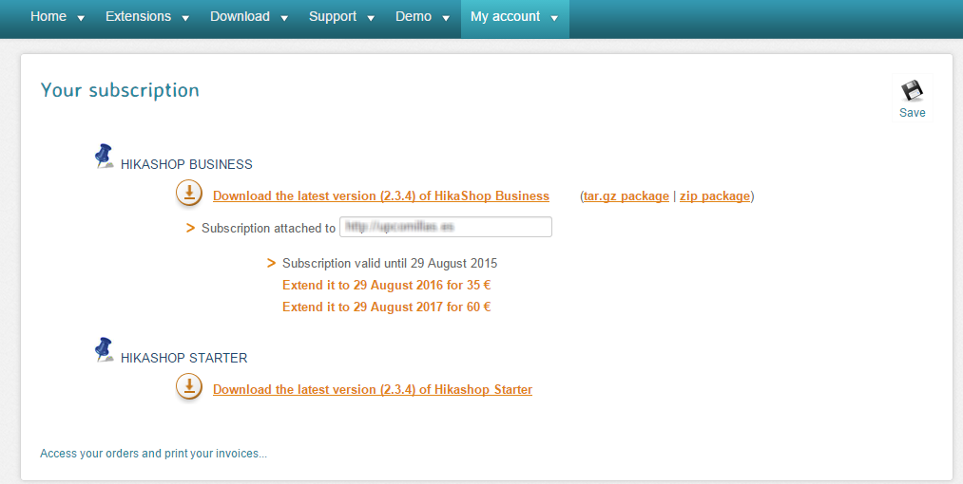Expand the Home menu dropdown arrow
963x484 pixels.
coord(81,18)
